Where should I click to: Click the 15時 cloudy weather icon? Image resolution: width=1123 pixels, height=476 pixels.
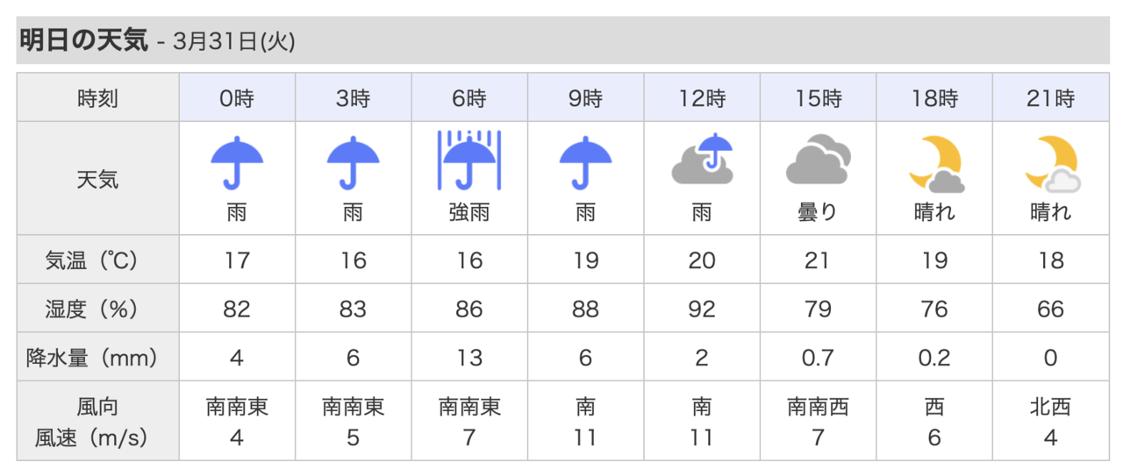(x=818, y=160)
